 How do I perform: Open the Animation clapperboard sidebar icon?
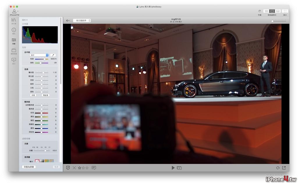14,50
